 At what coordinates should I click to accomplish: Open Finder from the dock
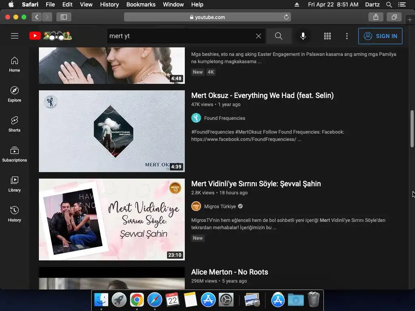pyautogui.click(x=101, y=300)
